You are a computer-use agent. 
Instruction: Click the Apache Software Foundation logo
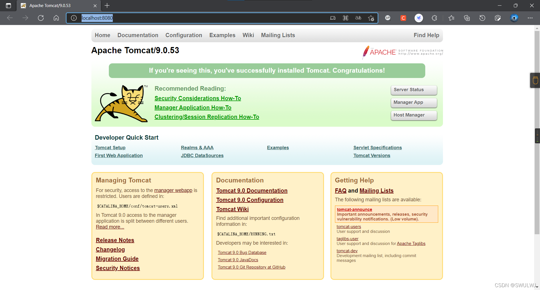tap(403, 52)
